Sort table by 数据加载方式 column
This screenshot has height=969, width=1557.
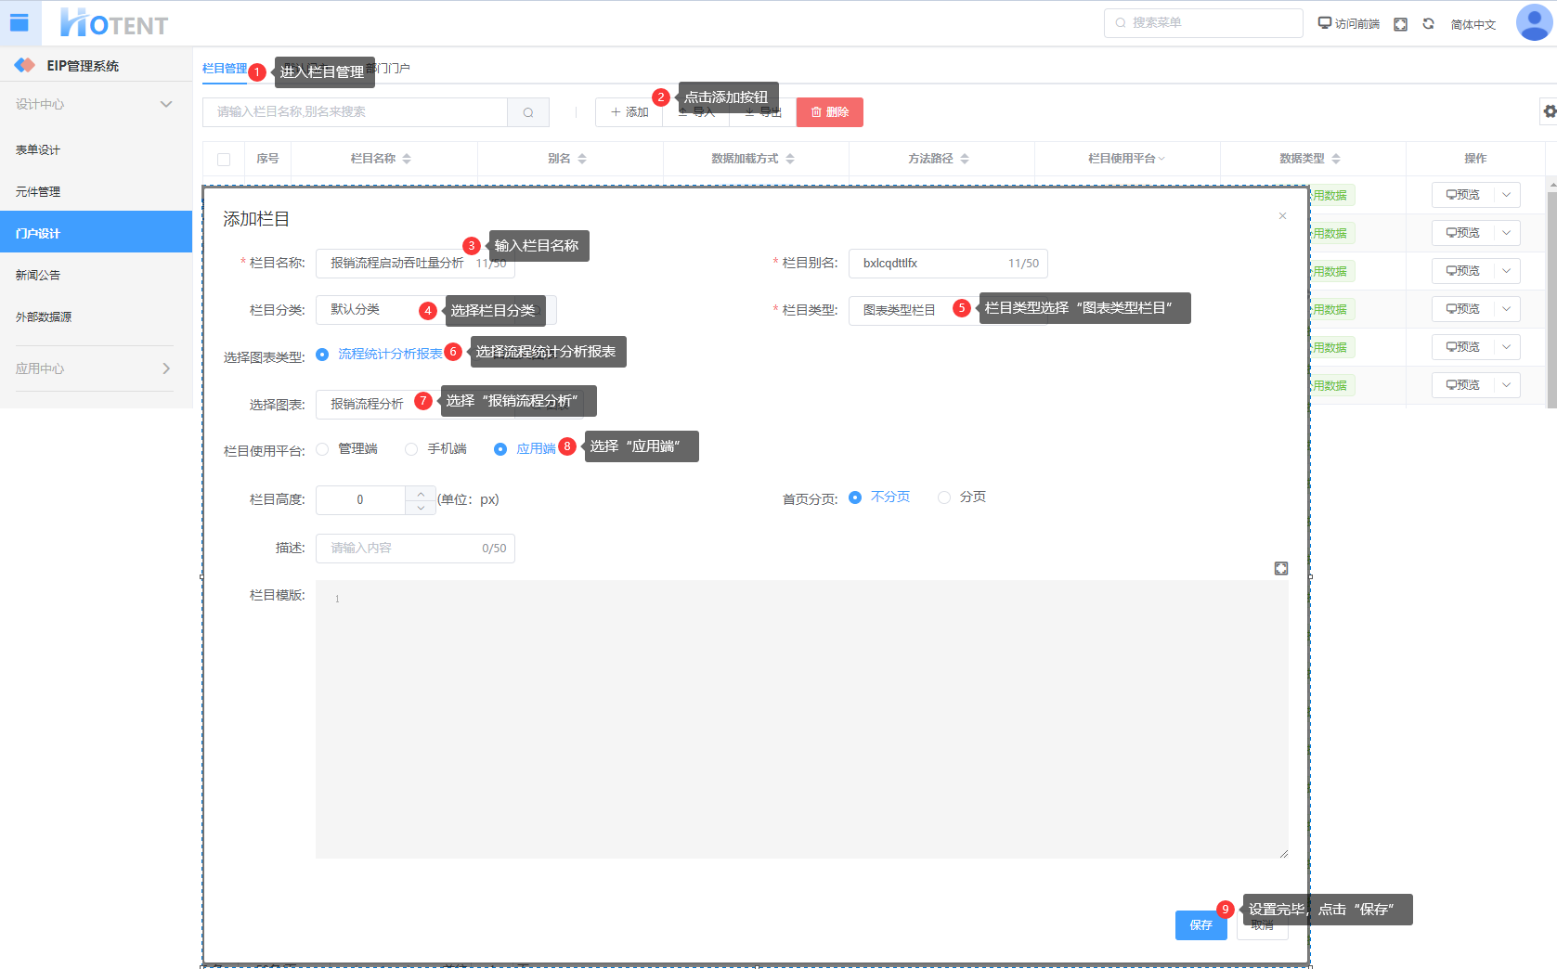(790, 159)
